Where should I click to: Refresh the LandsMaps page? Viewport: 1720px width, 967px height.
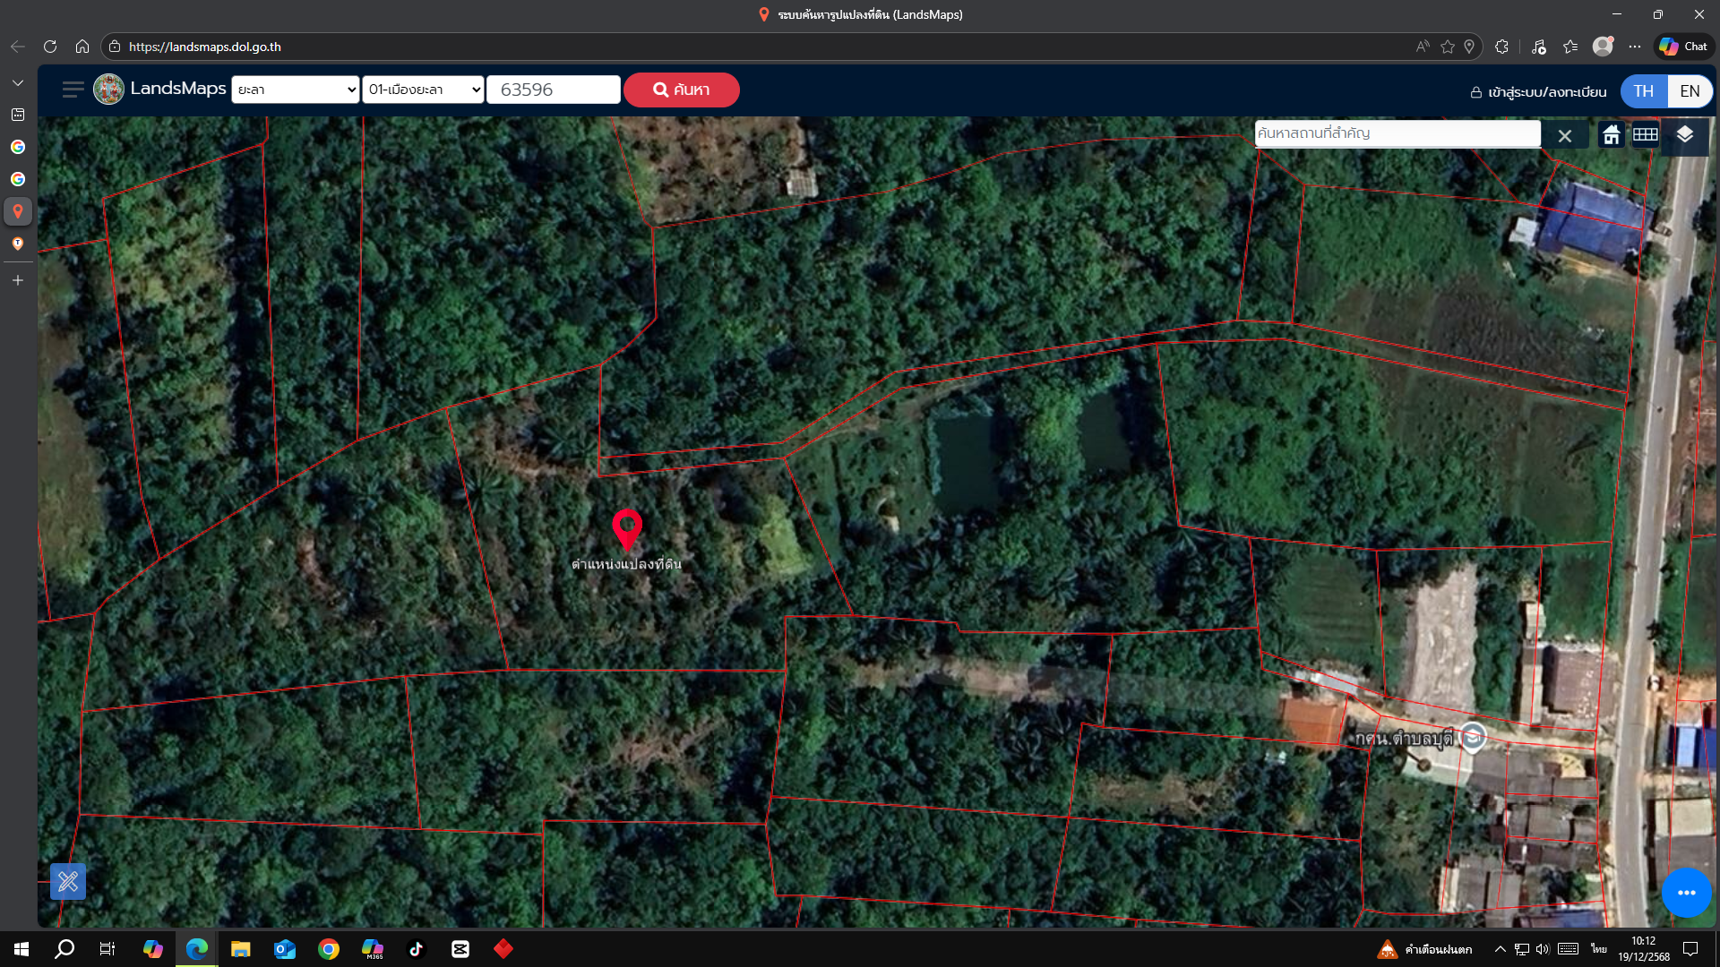(x=50, y=47)
